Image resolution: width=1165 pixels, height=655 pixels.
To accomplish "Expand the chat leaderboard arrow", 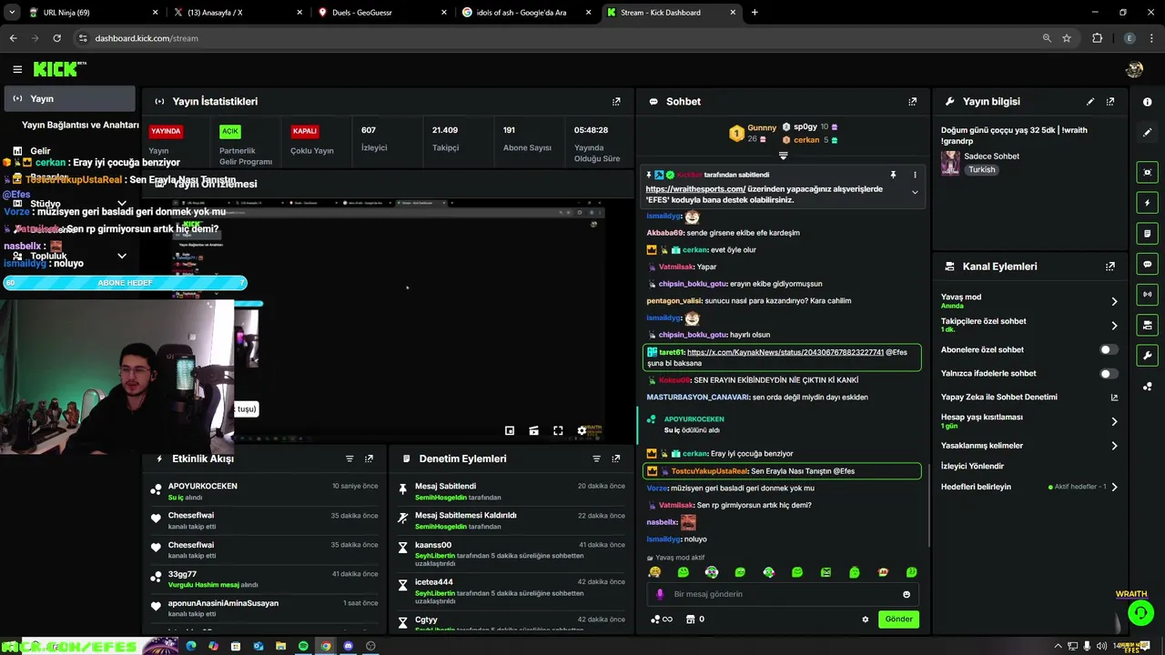I will click(x=783, y=156).
